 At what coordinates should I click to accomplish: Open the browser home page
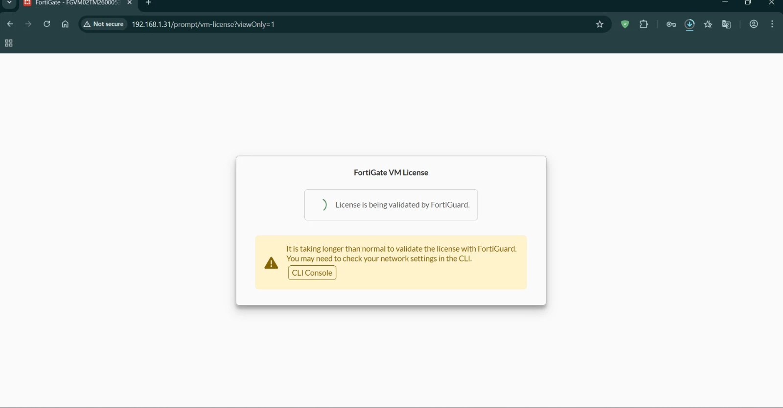click(65, 24)
